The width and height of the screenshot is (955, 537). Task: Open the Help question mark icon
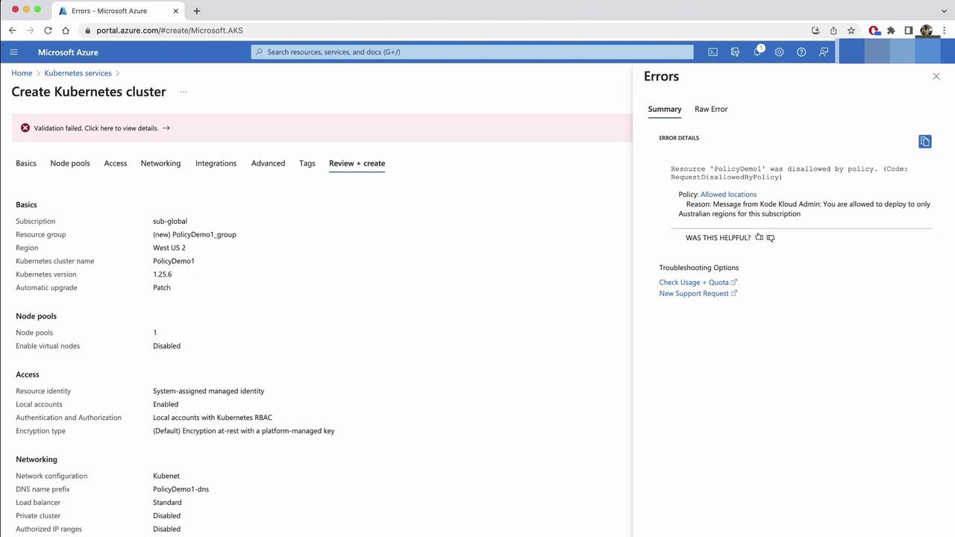point(801,52)
